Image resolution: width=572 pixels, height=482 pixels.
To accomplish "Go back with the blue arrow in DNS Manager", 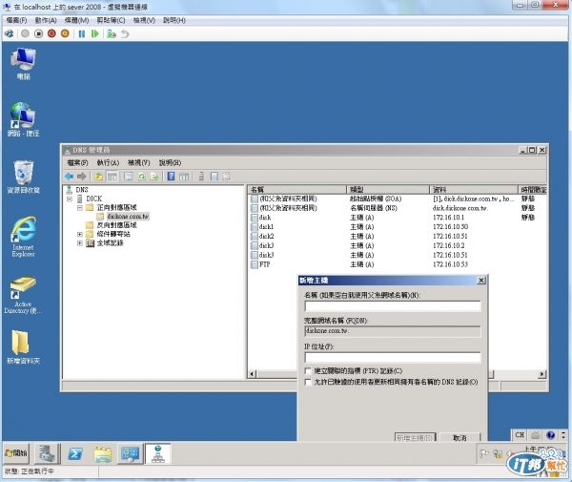I will coord(69,177).
